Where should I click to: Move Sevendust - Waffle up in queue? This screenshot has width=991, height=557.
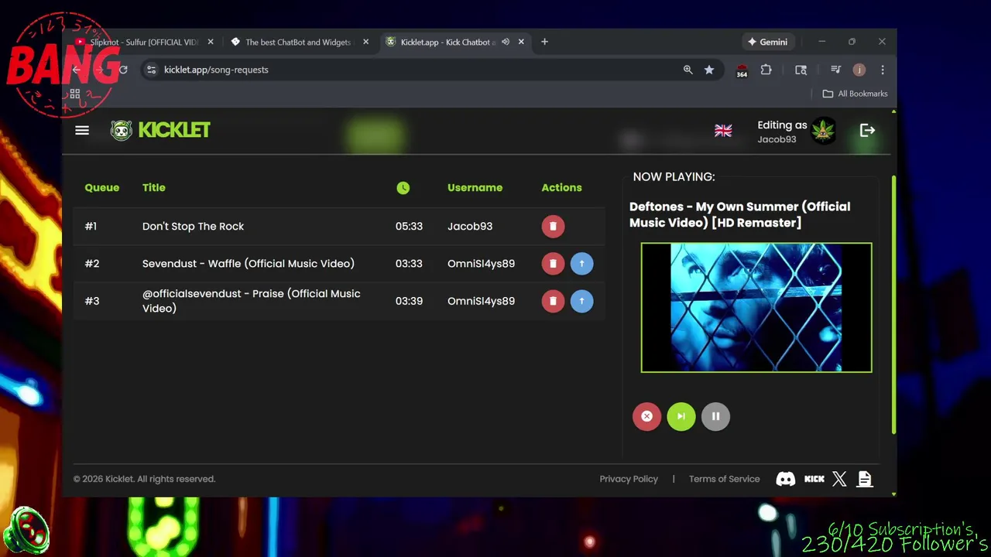581,264
